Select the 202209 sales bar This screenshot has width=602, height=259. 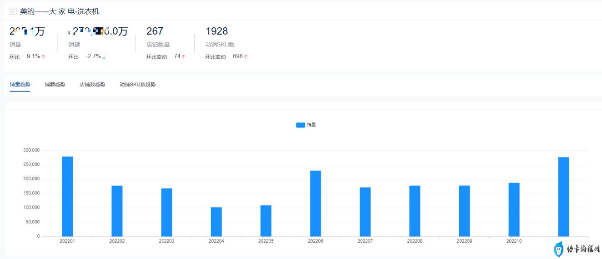(x=464, y=211)
